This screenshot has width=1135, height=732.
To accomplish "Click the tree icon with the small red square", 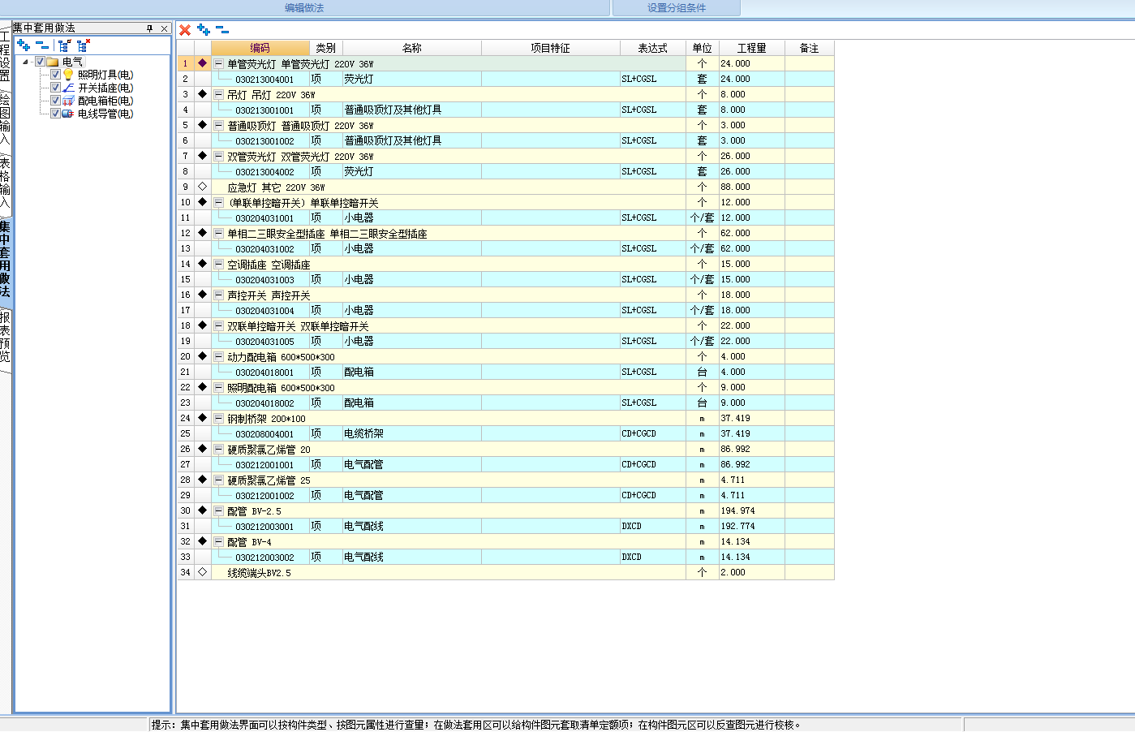I will 64,45.
